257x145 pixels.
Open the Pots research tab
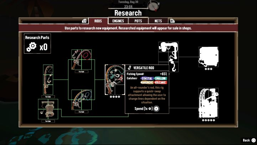click(x=138, y=21)
